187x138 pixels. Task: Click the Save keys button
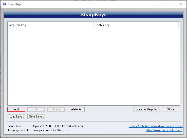tap(36, 116)
